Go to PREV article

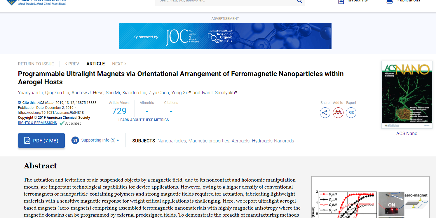(72, 64)
